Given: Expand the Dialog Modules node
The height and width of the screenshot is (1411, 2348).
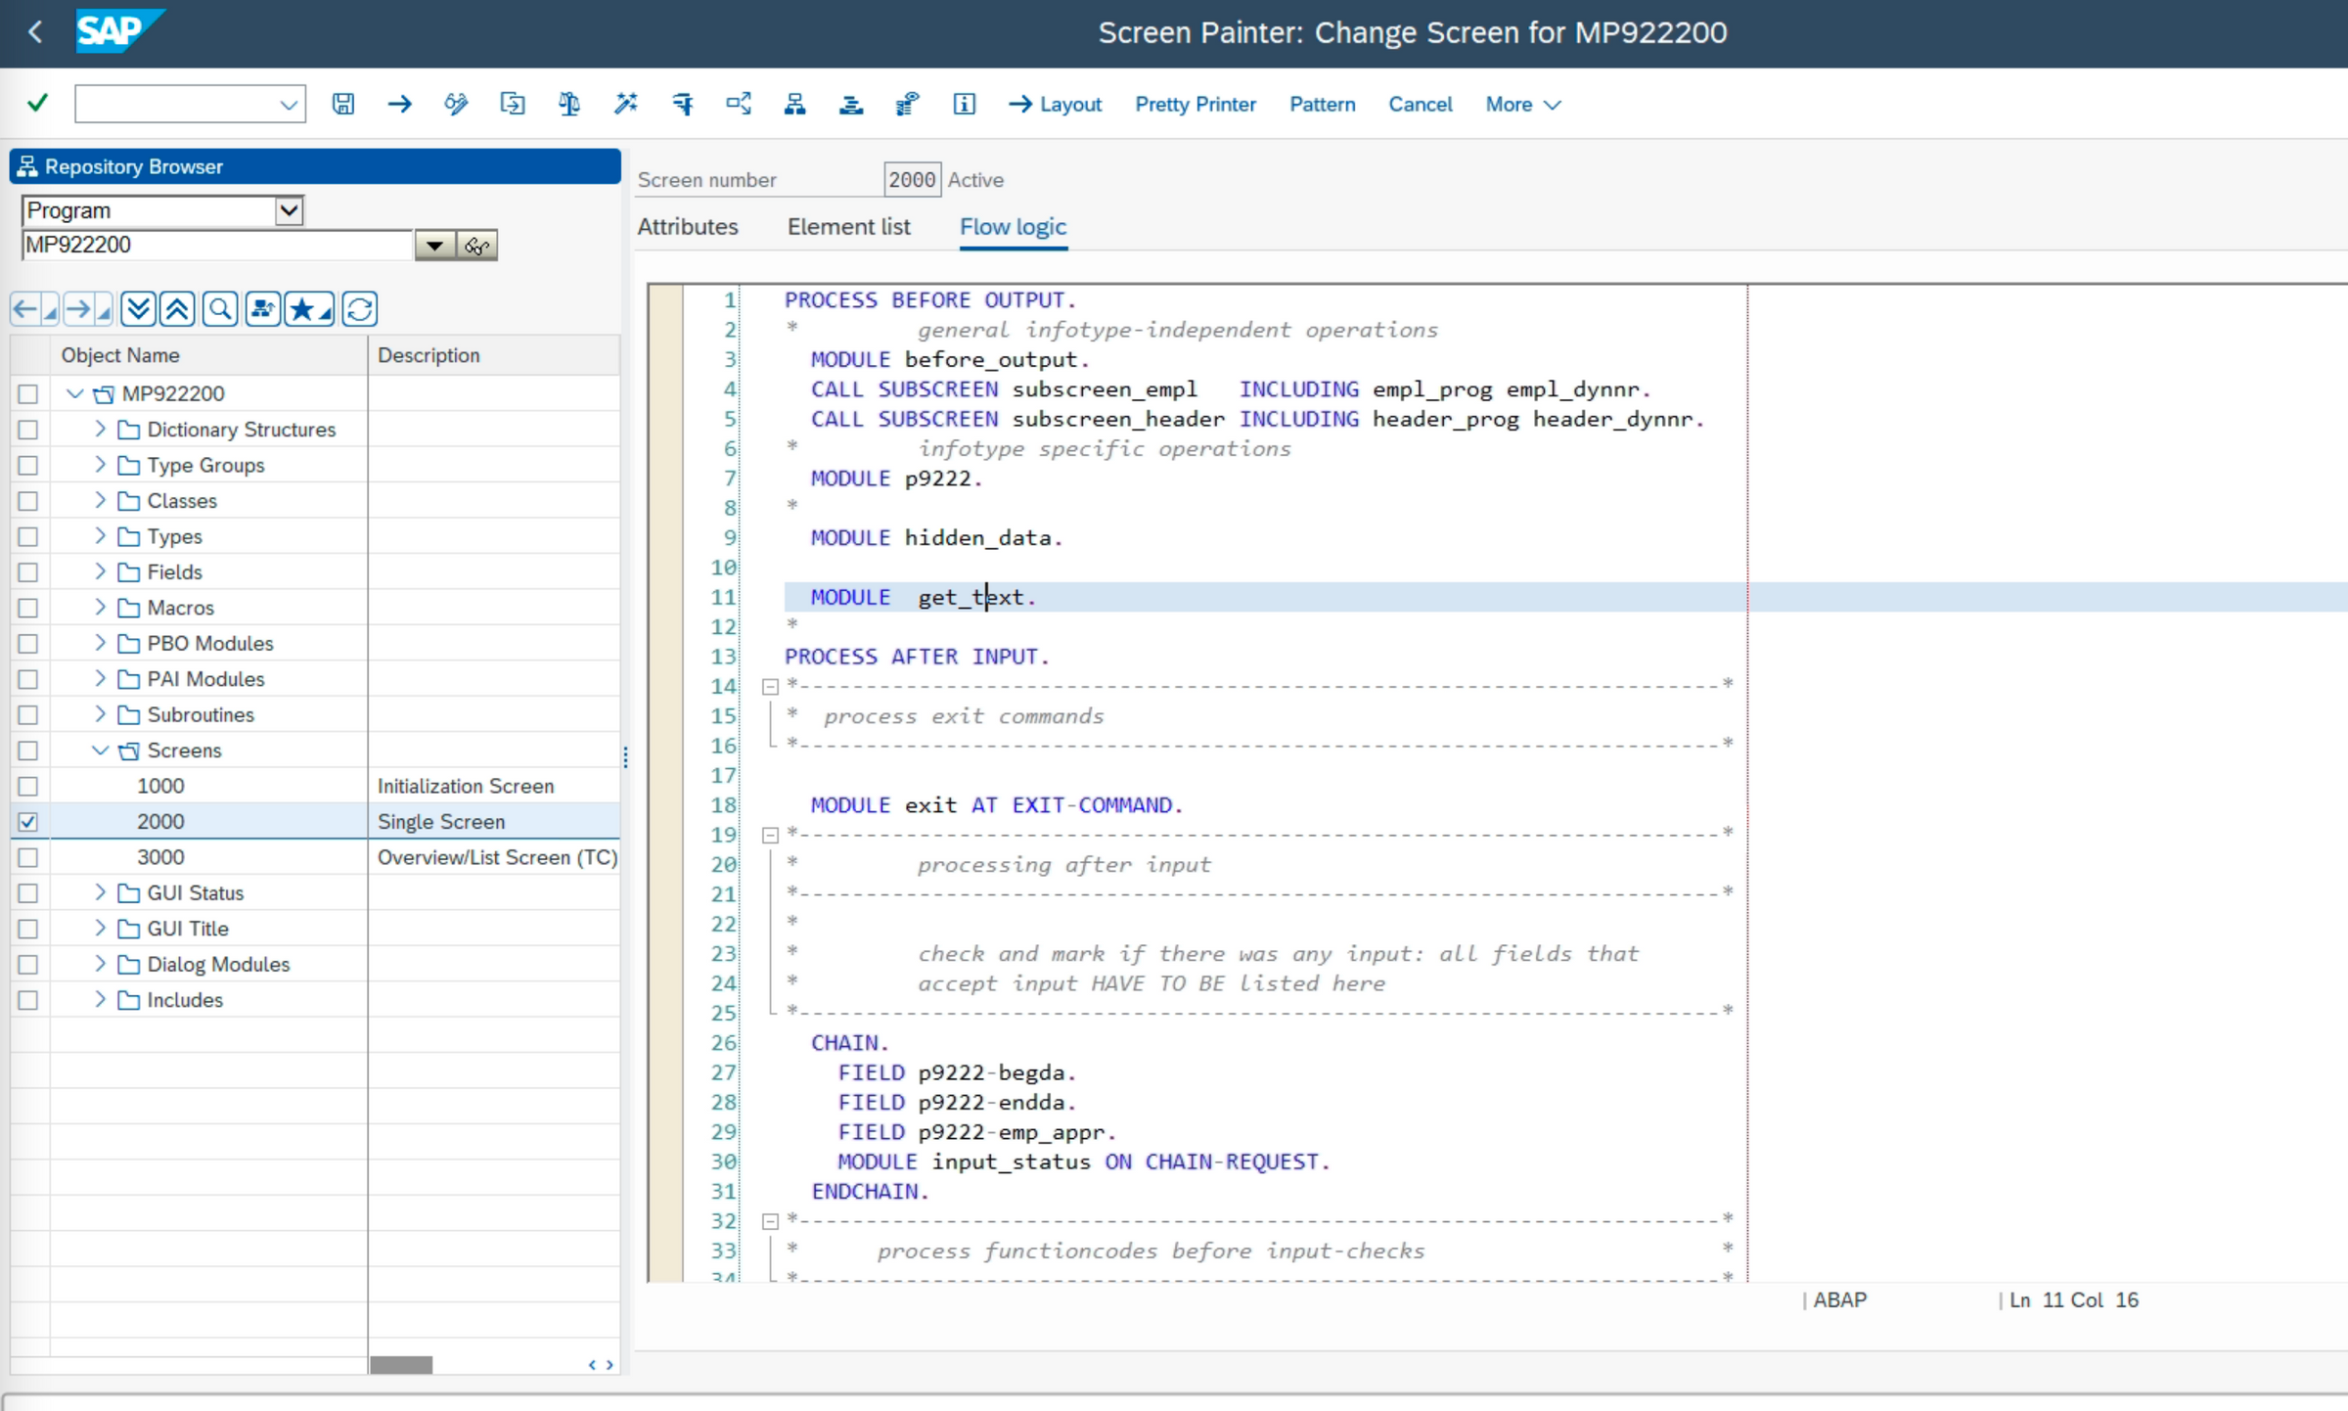Looking at the screenshot, I should (97, 965).
